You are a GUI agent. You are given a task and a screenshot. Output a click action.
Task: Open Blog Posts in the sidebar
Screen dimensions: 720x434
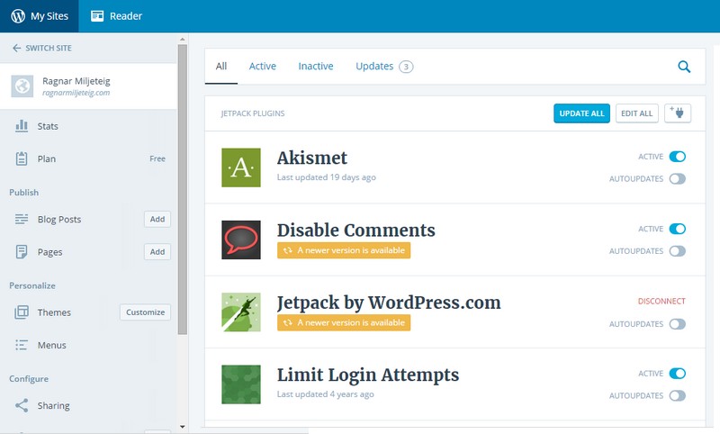tap(59, 219)
